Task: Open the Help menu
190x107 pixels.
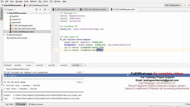Action: click(x=64, y=1)
